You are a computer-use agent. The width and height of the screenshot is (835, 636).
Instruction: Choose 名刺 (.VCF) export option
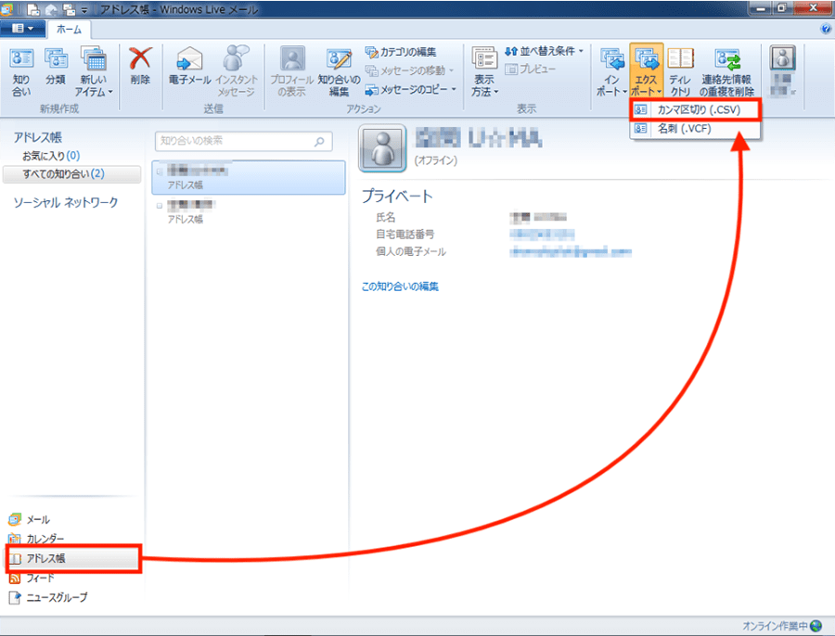pos(695,129)
